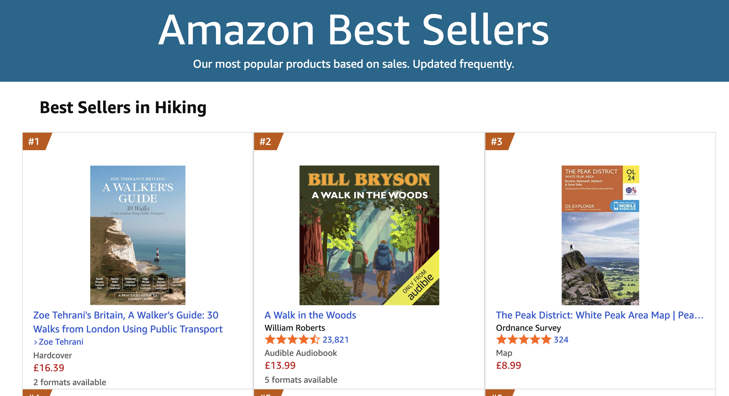
Task: Open Zoe Tehrani's Britain title link
Action: 128,322
